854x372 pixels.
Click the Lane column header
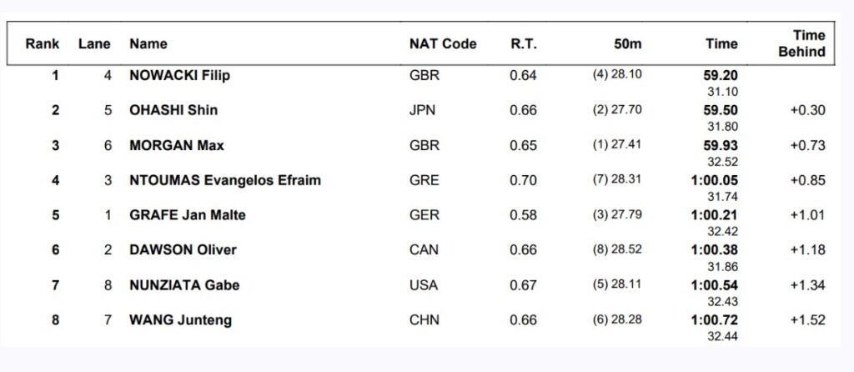(x=94, y=44)
